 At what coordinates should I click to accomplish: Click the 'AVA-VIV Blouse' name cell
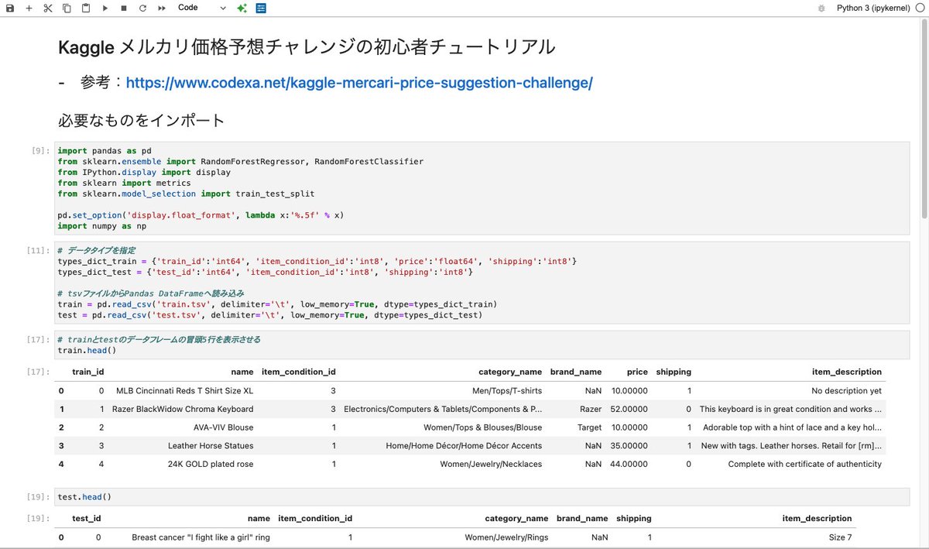click(x=223, y=427)
